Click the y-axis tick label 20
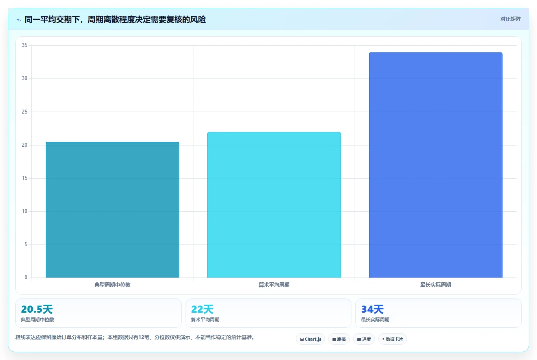This screenshot has height=360, width=537. 24,145
